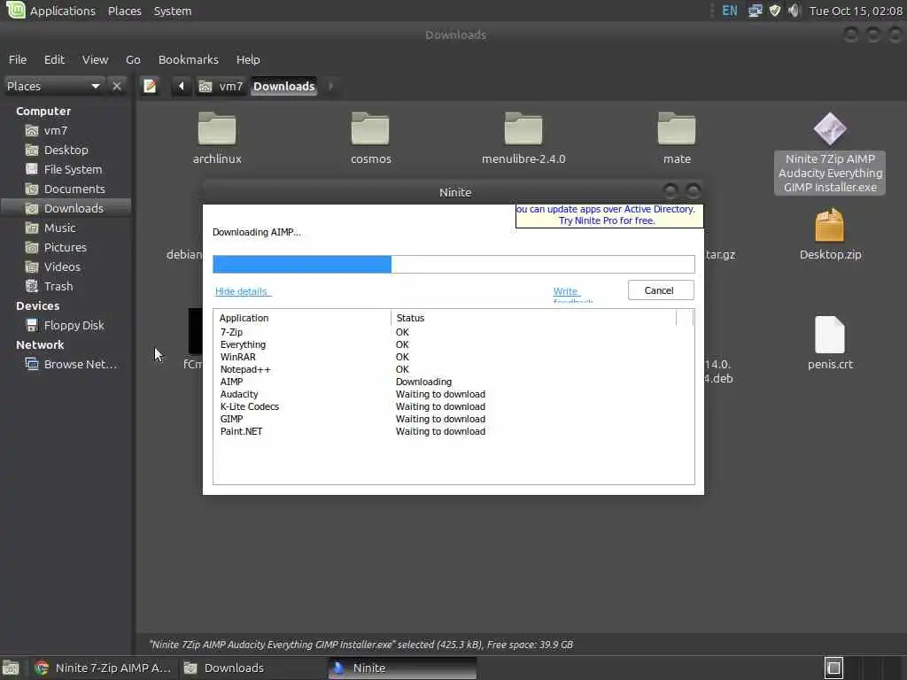This screenshot has width=907, height=680.
Task: Open the System panel menu
Action: coord(173,11)
